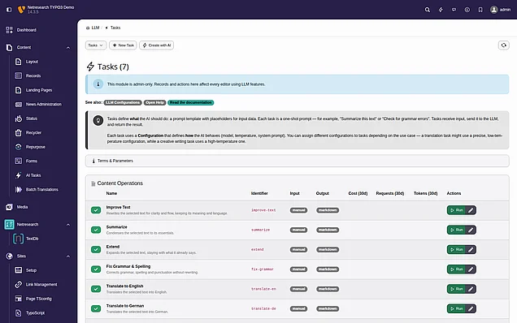
Task: Open the search icon in top bar
Action: tap(428, 10)
